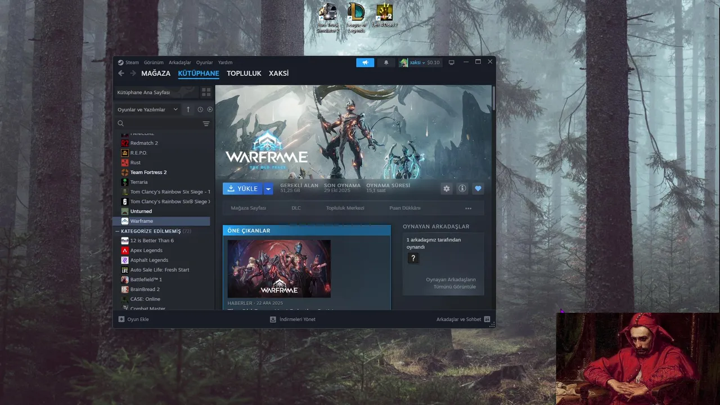Viewport: 720px width, 405px height.
Task: Click Oynayan Arkadaşların Tümünü Görüntüle
Action: [x=451, y=283]
